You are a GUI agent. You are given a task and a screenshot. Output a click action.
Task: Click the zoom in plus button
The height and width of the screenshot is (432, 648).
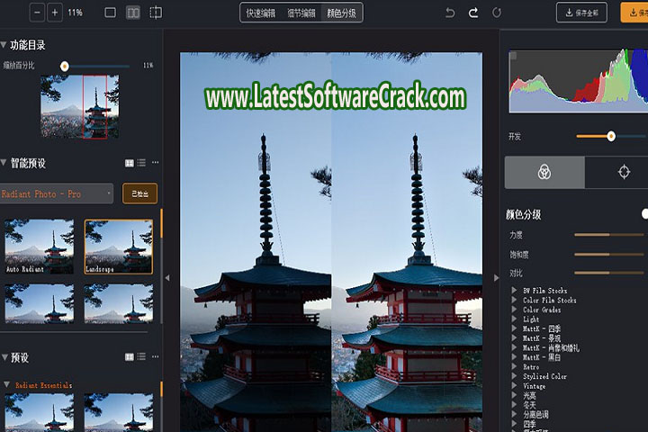pos(56,13)
